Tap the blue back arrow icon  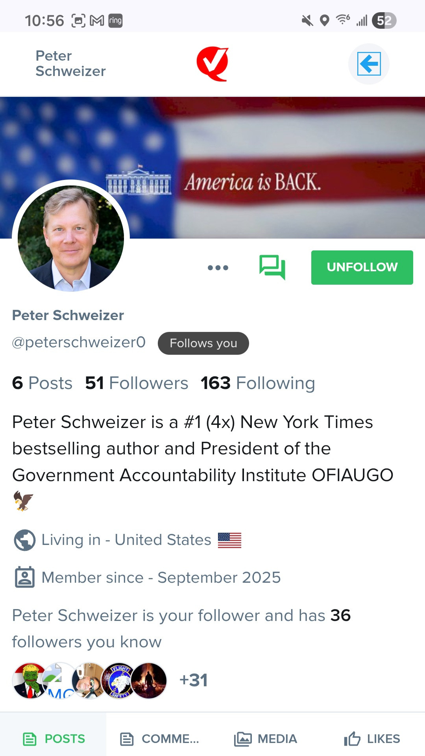pos(369,64)
